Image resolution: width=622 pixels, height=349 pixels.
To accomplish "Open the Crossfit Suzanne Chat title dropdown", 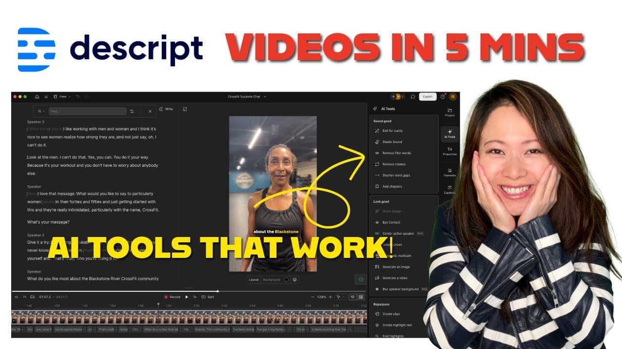I will (247, 96).
